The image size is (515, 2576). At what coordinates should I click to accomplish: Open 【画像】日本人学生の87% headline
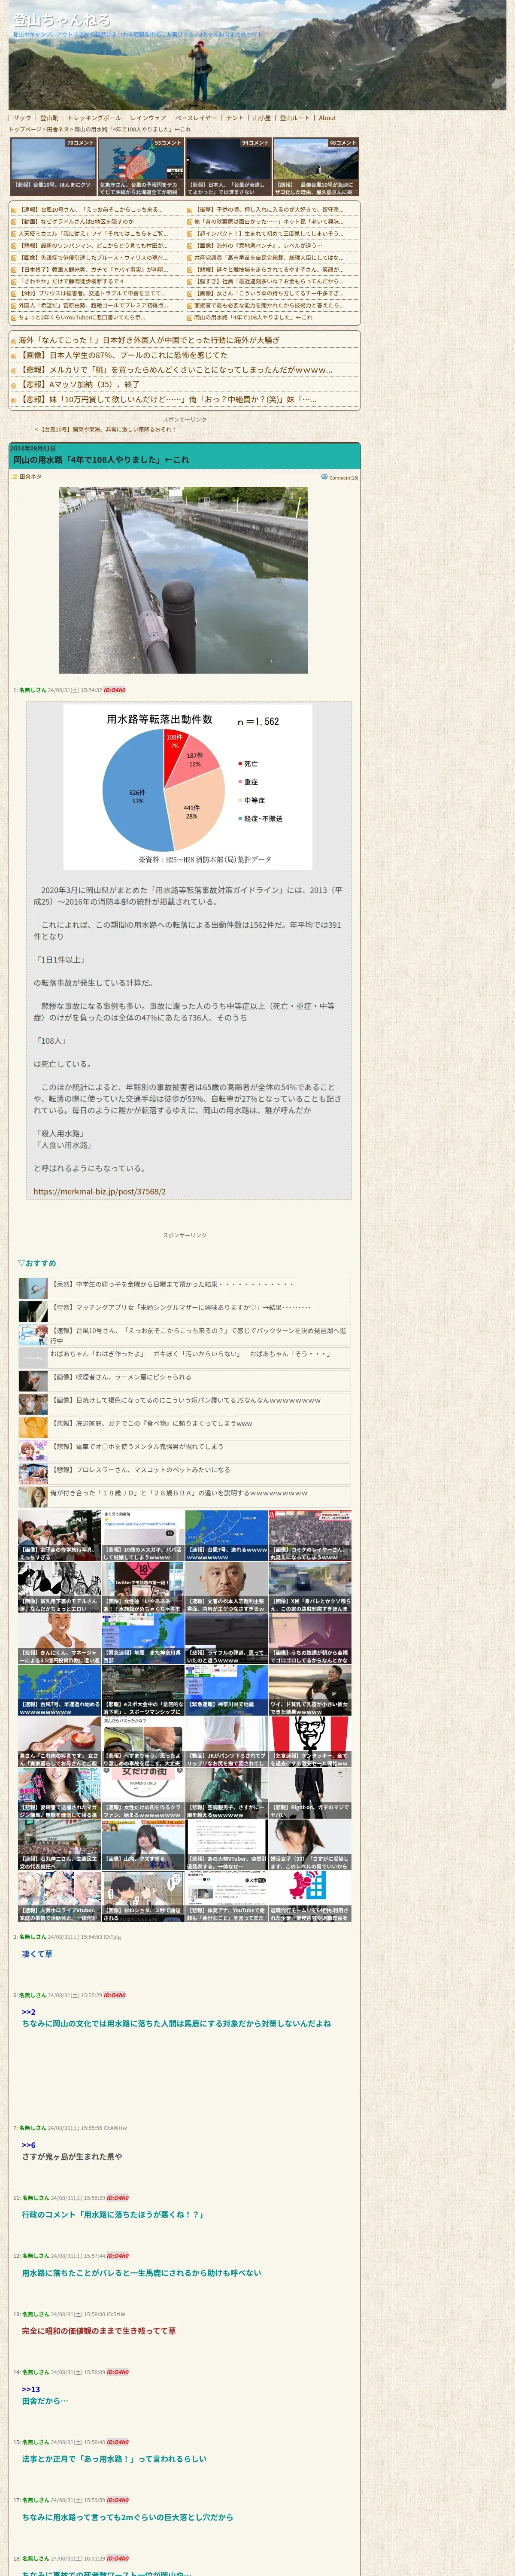(124, 355)
